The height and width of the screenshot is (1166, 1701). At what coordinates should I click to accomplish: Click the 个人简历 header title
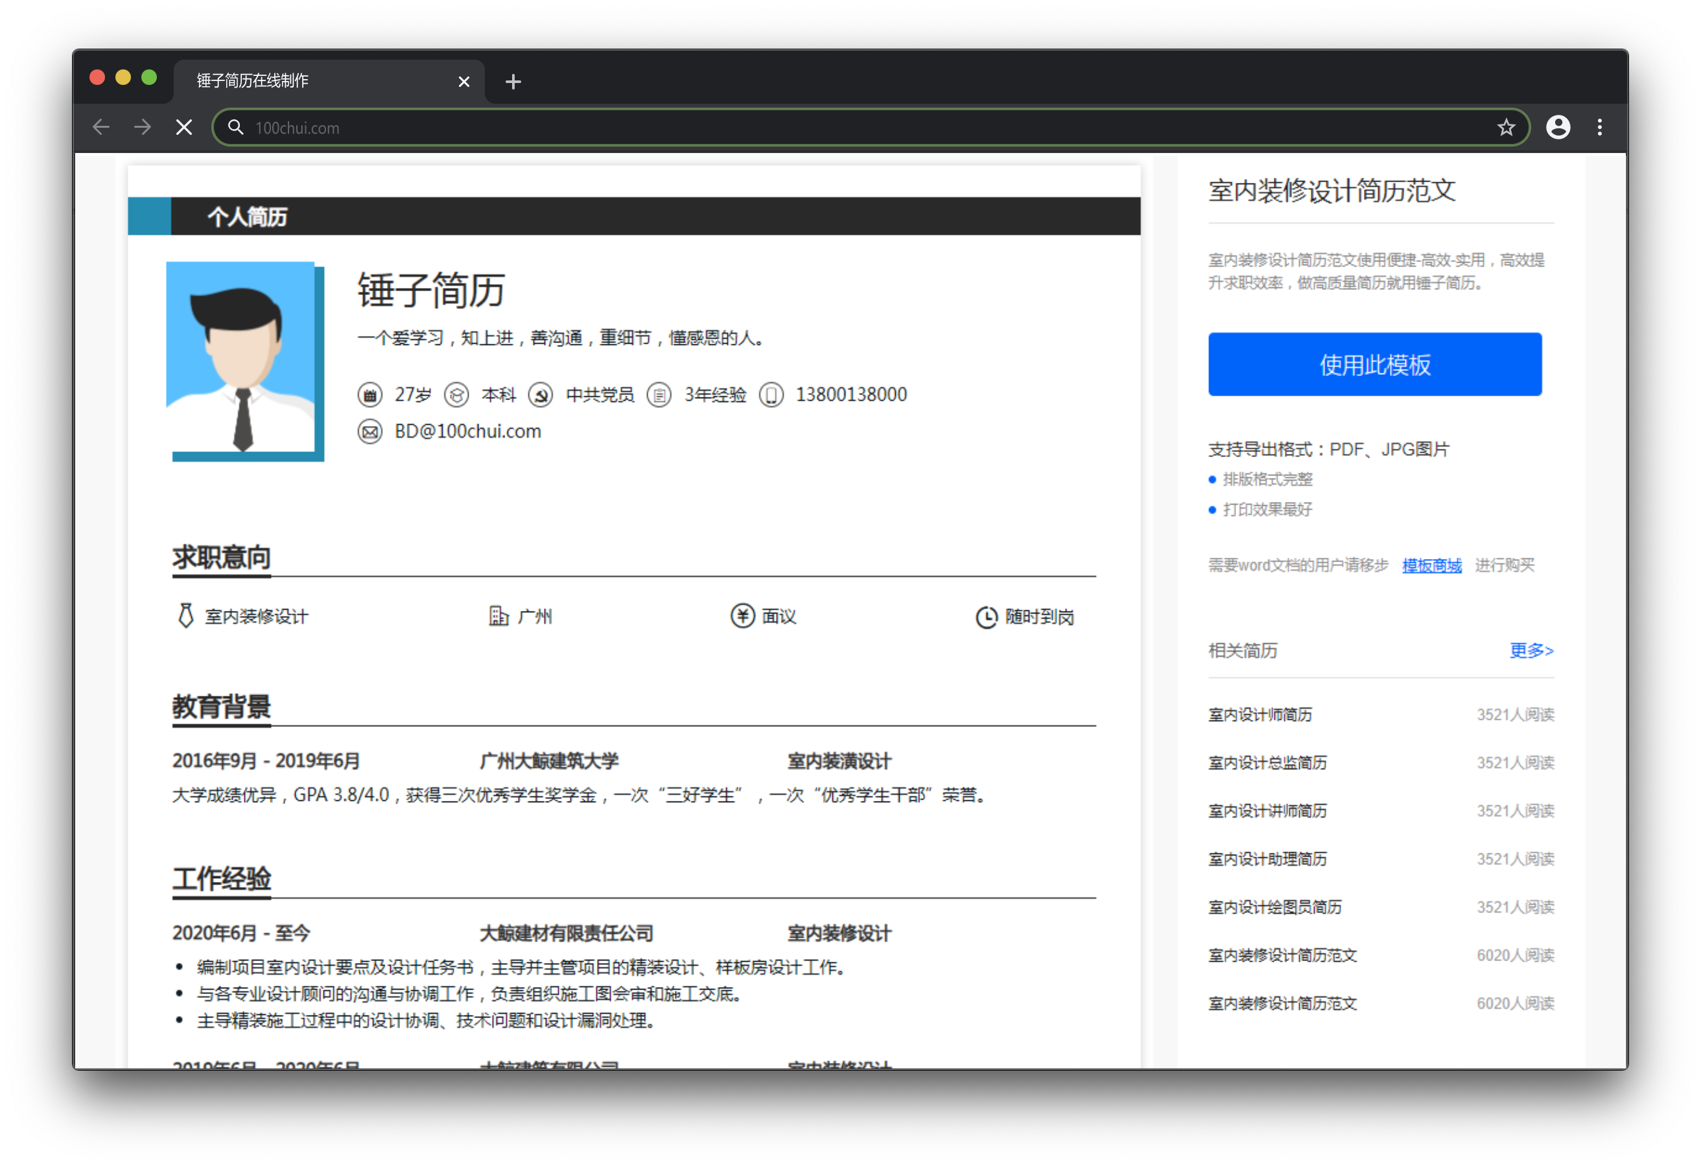tap(247, 217)
